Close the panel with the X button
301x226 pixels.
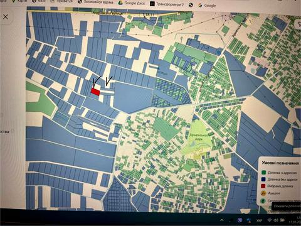[x=6, y=17]
